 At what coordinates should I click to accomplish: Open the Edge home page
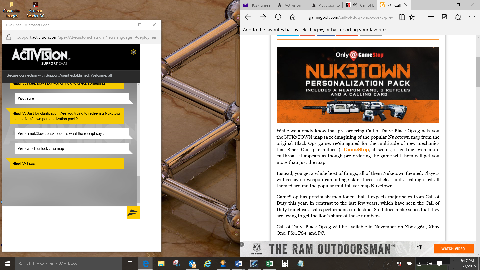pyautogui.click(x=293, y=17)
